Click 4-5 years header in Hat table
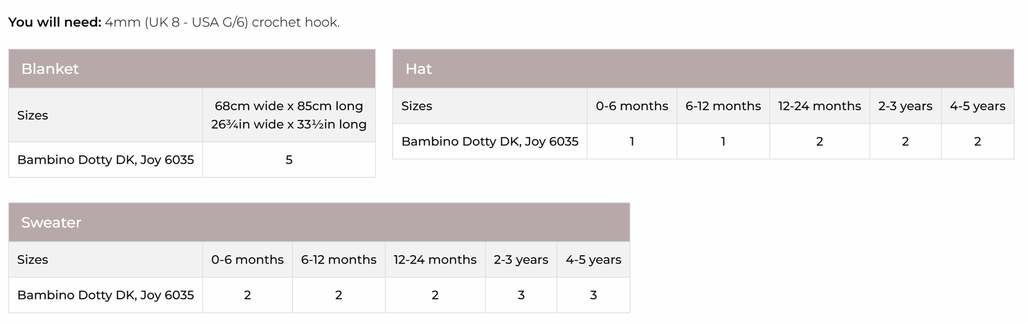1028x323 pixels. [977, 106]
